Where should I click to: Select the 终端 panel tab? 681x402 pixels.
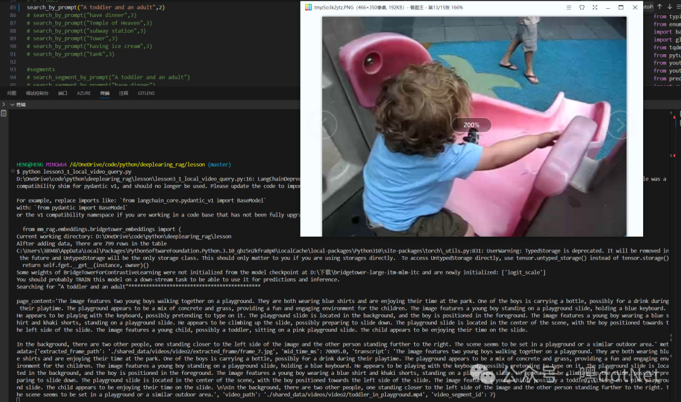coord(105,93)
